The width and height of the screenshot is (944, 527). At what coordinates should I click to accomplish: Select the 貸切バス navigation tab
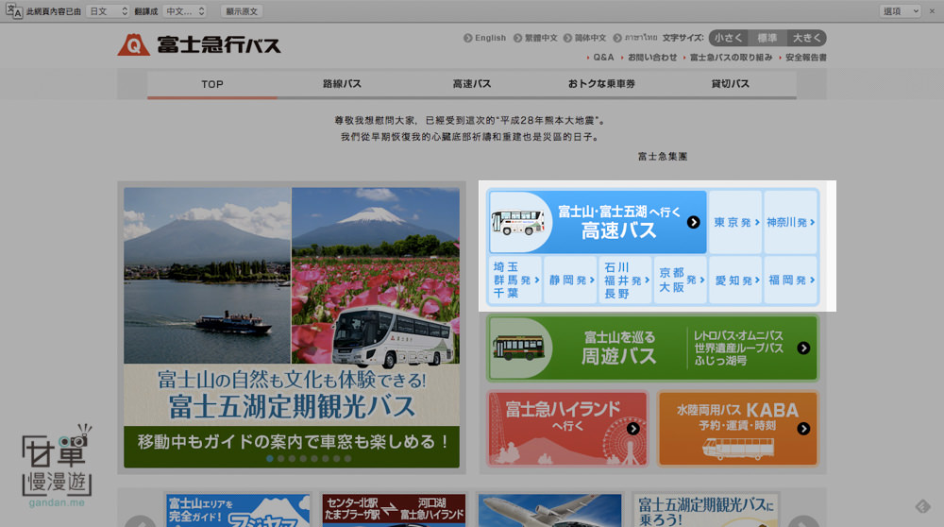[731, 84]
